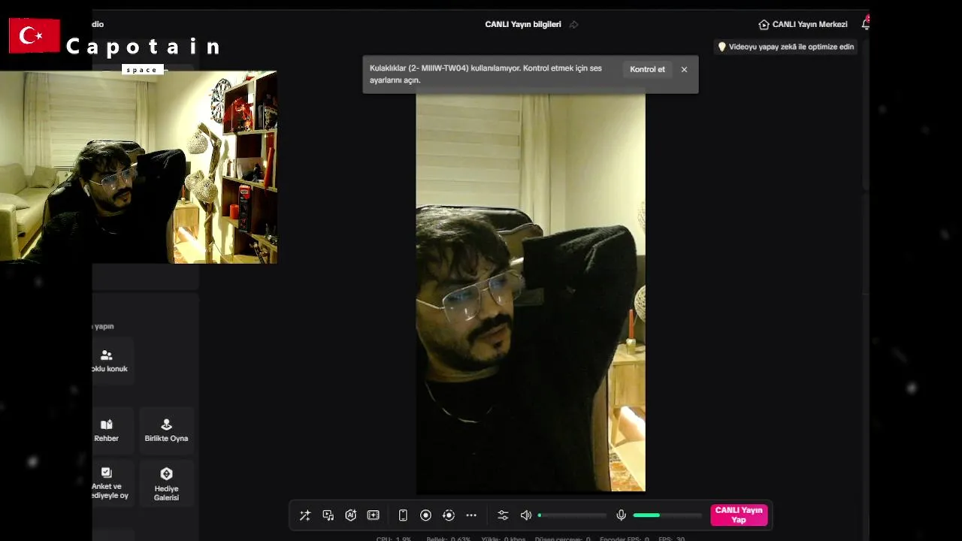This screenshot has width=962, height=541.
Task: Click the share arrow beside stream info
Action: (x=574, y=25)
